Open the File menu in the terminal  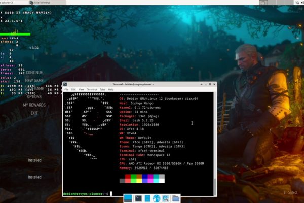pos(66,89)
